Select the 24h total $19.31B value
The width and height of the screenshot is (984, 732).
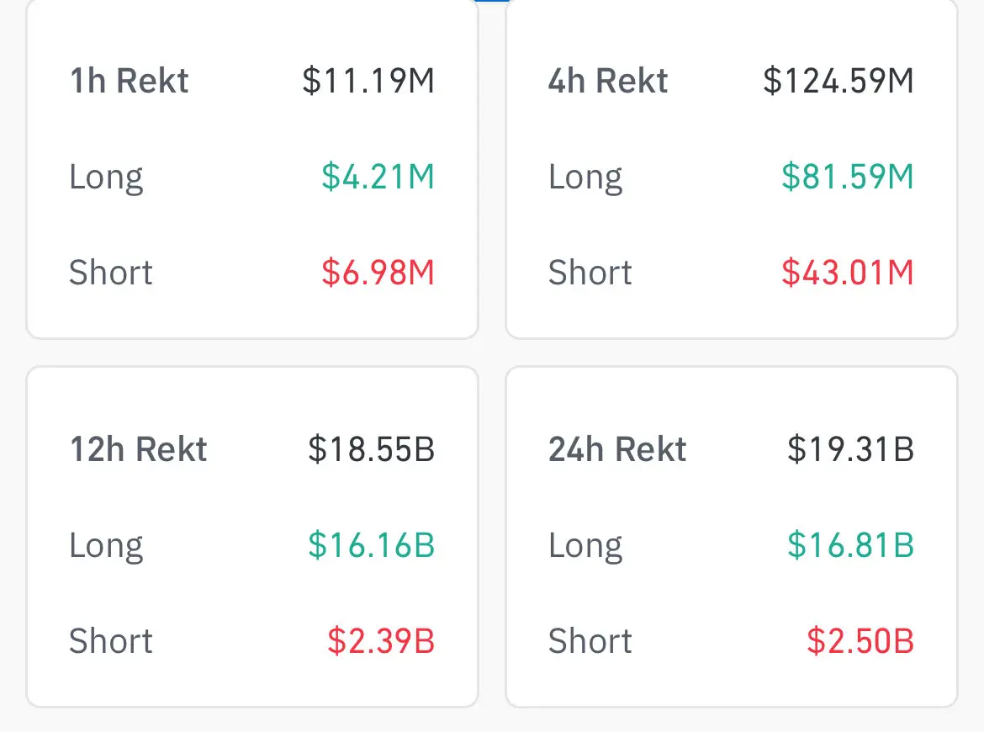tap(850, 450)
